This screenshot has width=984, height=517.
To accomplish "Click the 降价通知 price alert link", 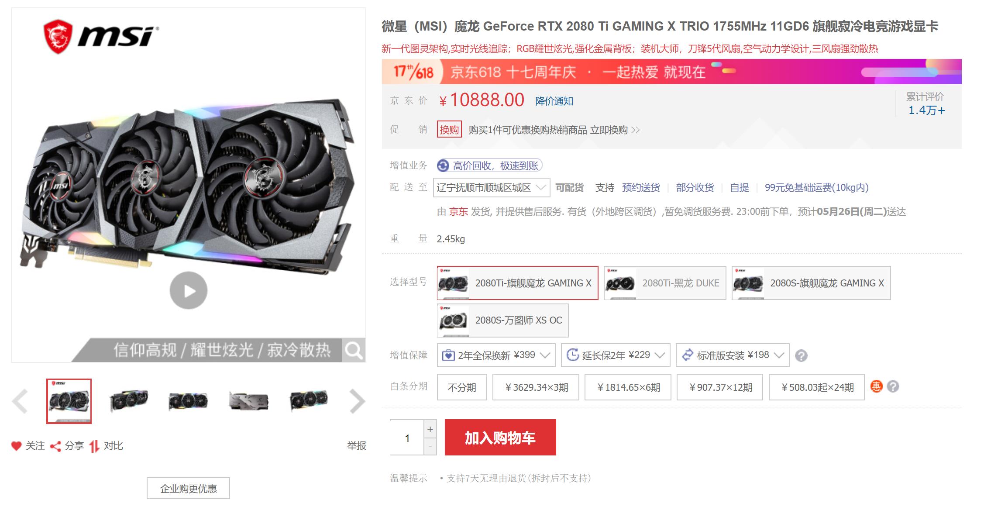I will coord(554,101).
